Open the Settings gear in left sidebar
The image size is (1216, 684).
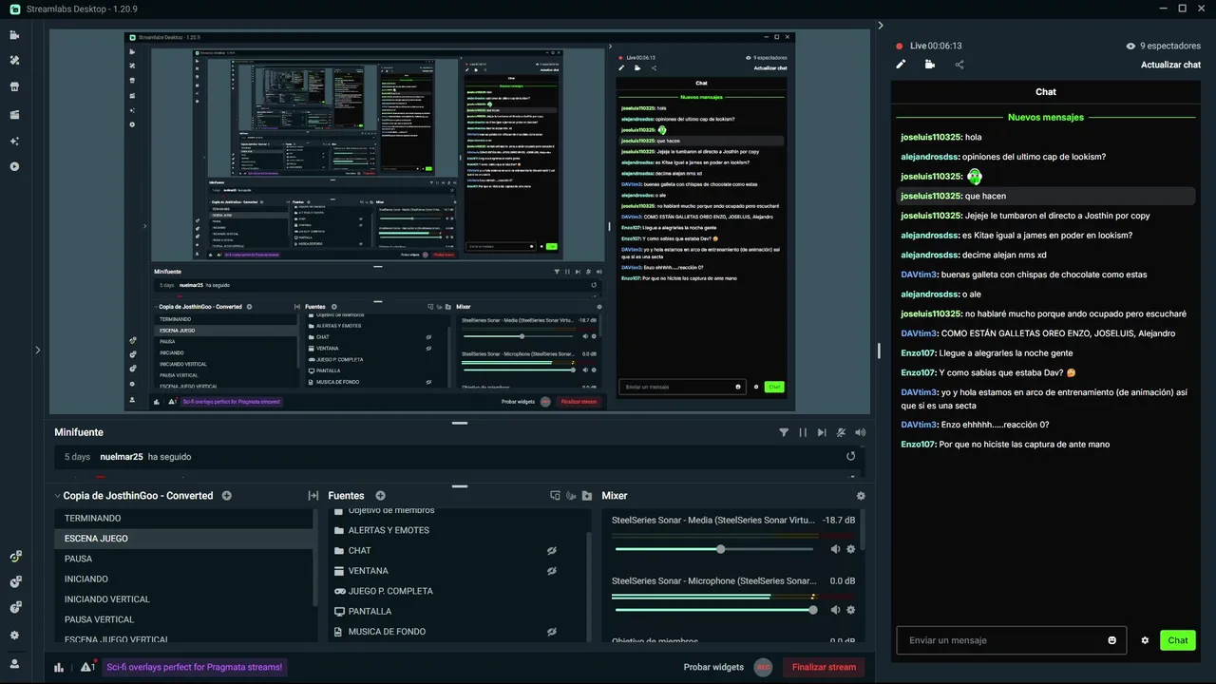click(x=14, y=636)
